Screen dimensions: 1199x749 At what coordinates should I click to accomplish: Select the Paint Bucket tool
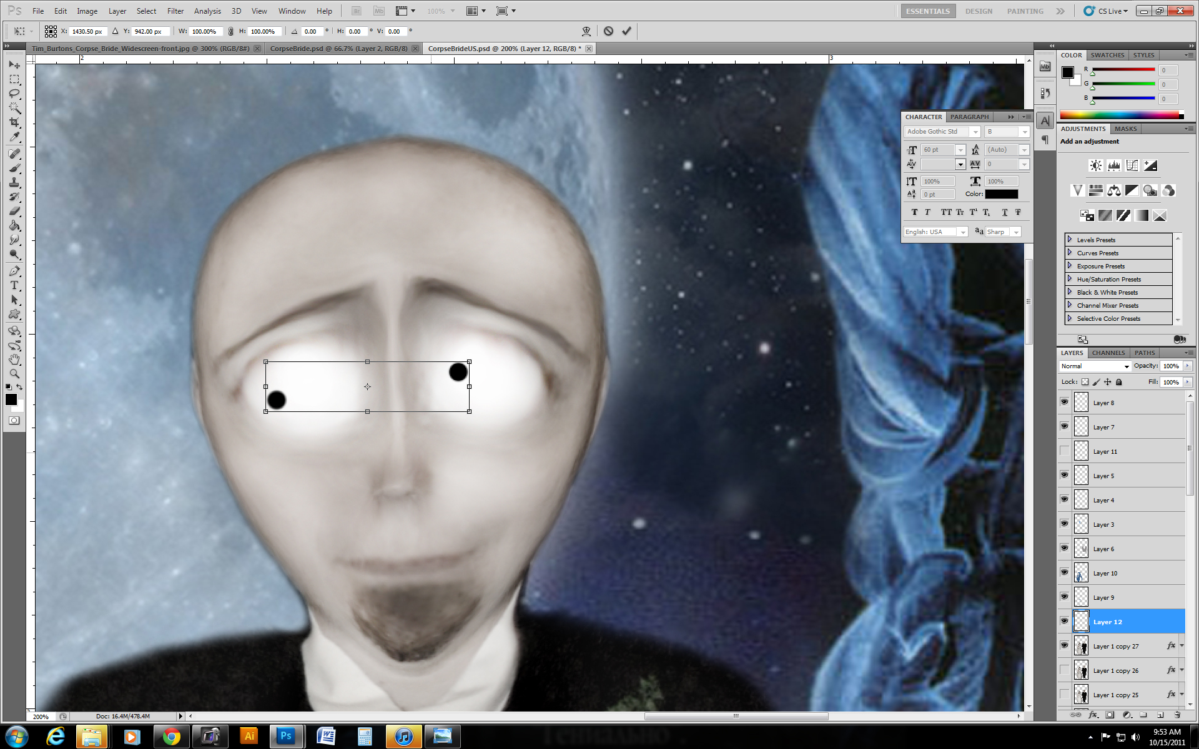click(x=14, y=225)
